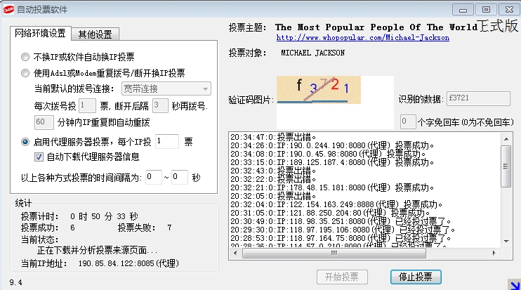This screenshot has height=290, width=521.
Task: Select log entry with IP 190.0.244.190:8080
Action: click(x=332, y=145)
